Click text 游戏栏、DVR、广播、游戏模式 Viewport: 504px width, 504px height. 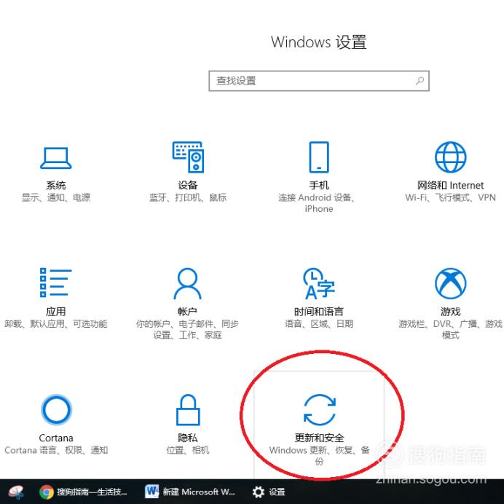pos(450,329)
